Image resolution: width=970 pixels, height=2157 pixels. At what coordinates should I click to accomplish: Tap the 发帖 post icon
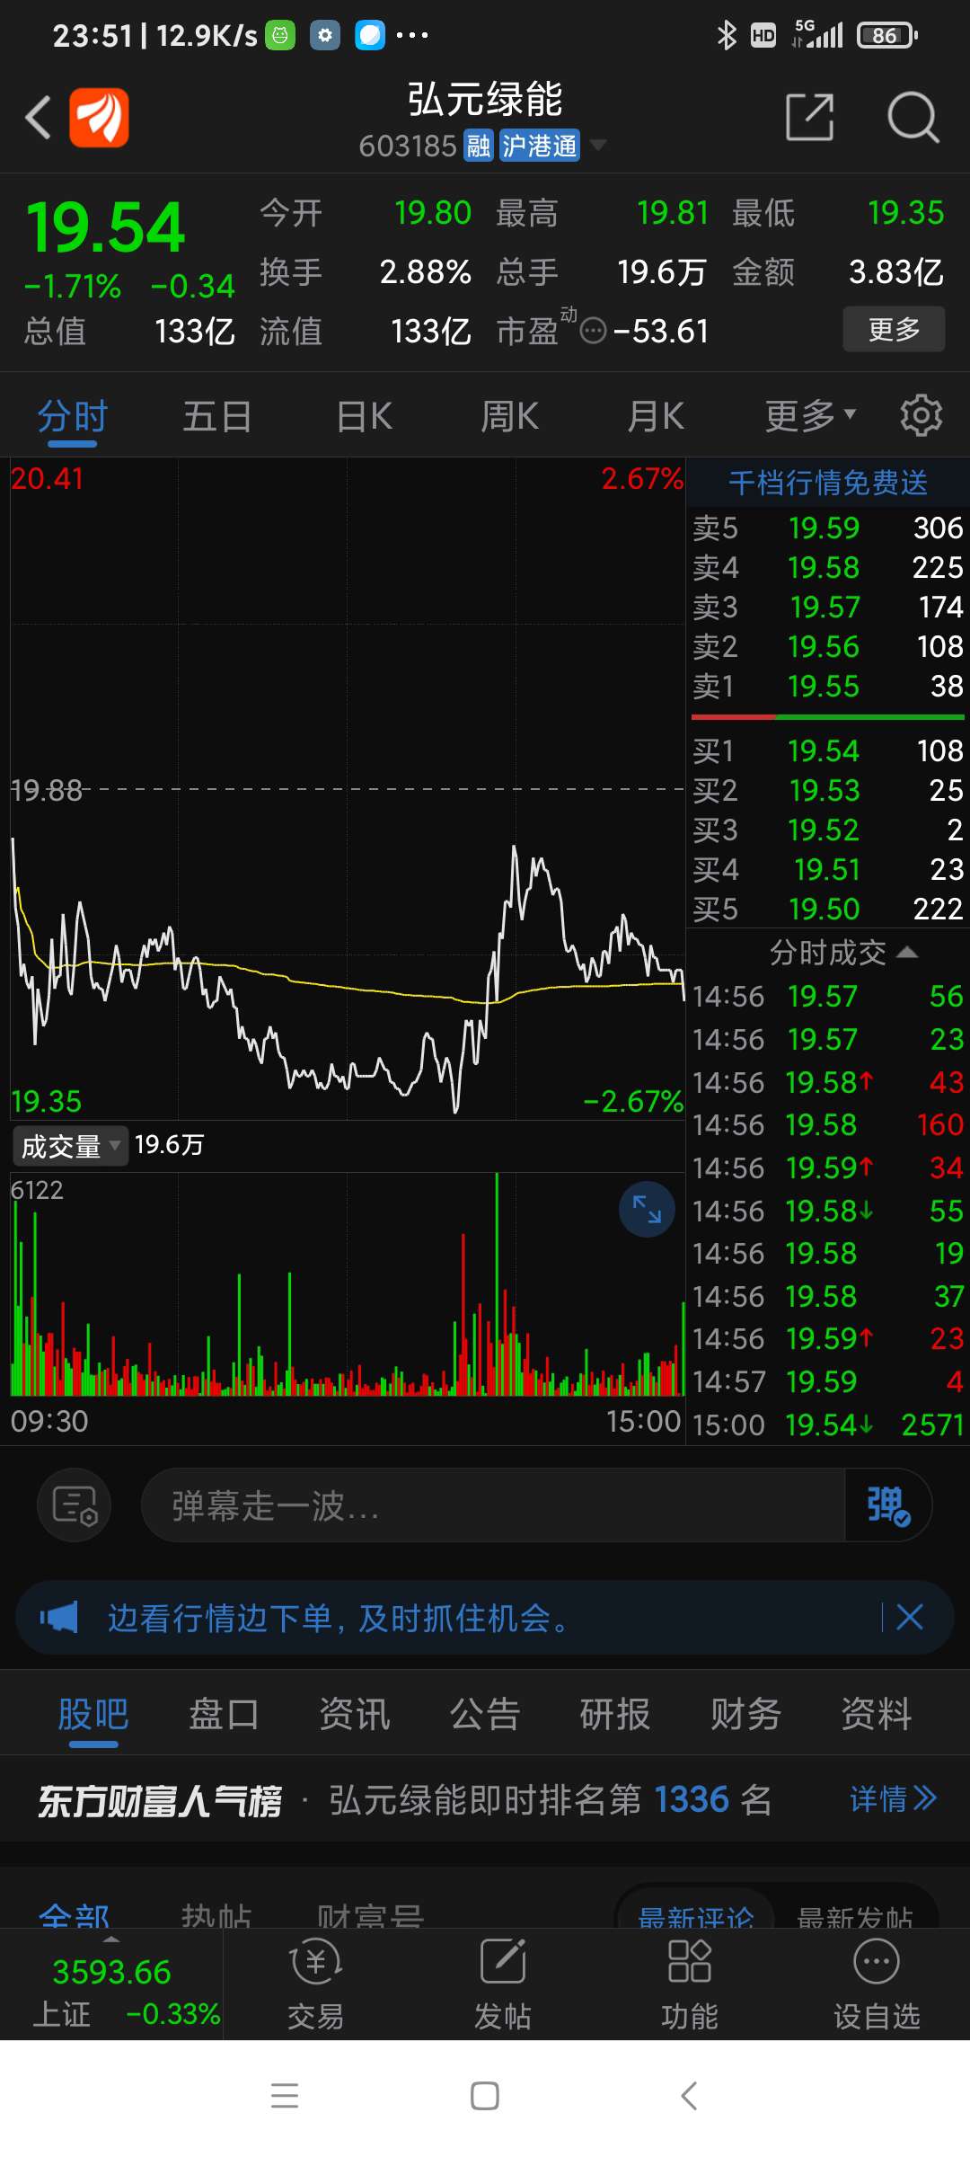502,1984
